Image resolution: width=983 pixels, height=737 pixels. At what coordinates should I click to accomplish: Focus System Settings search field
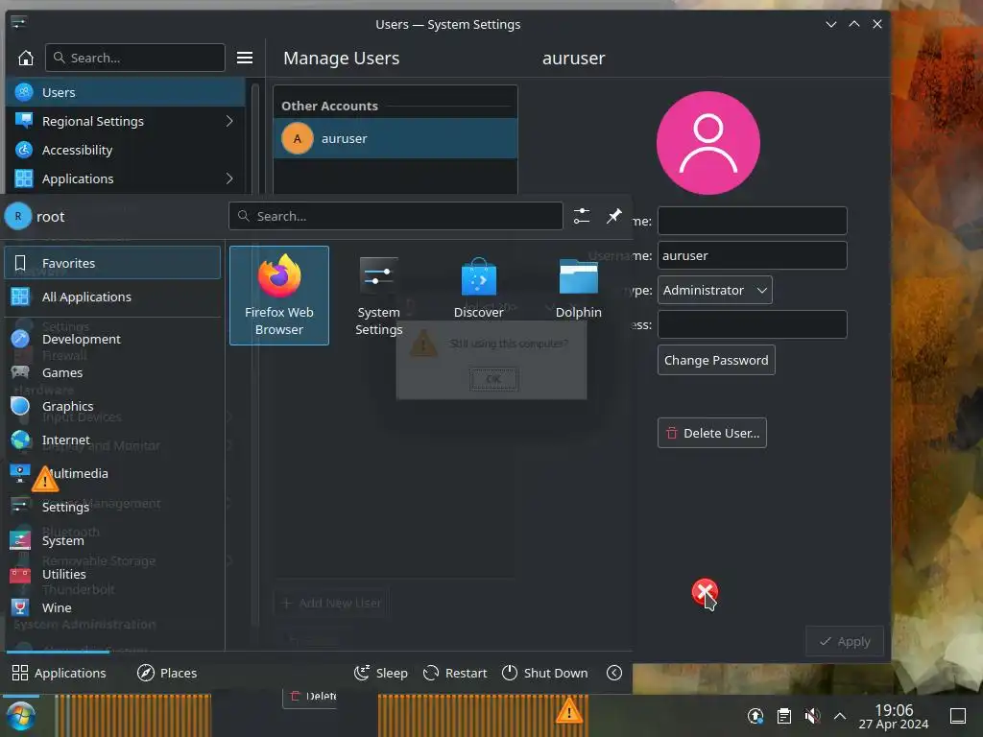(x=134, y=58)
